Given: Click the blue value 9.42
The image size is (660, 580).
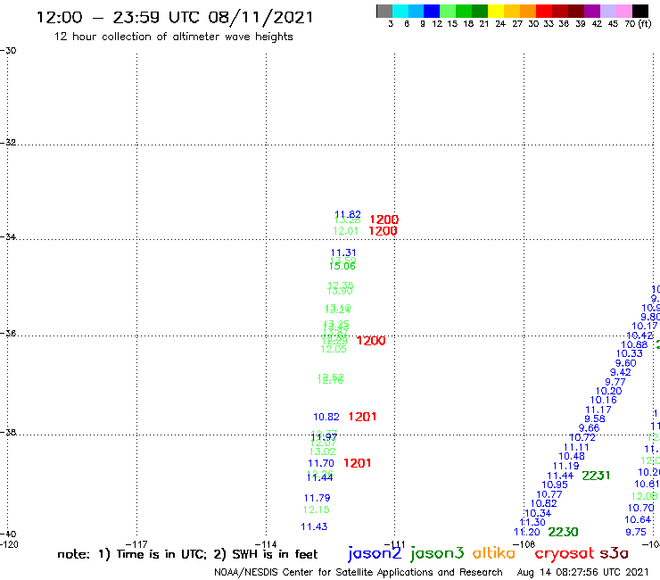Looking at the screenshot, I should click(x=621, y=372).
